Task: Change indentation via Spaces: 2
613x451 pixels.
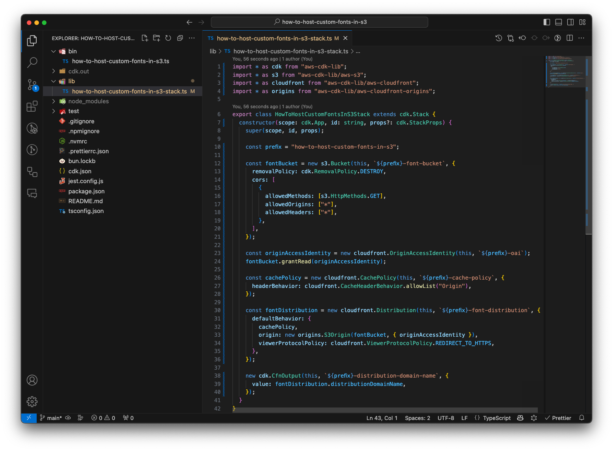Action: (418, 418)
